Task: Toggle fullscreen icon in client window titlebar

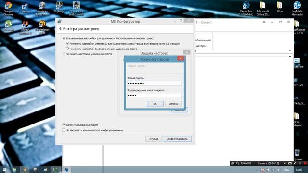Action: click(264, 22)
